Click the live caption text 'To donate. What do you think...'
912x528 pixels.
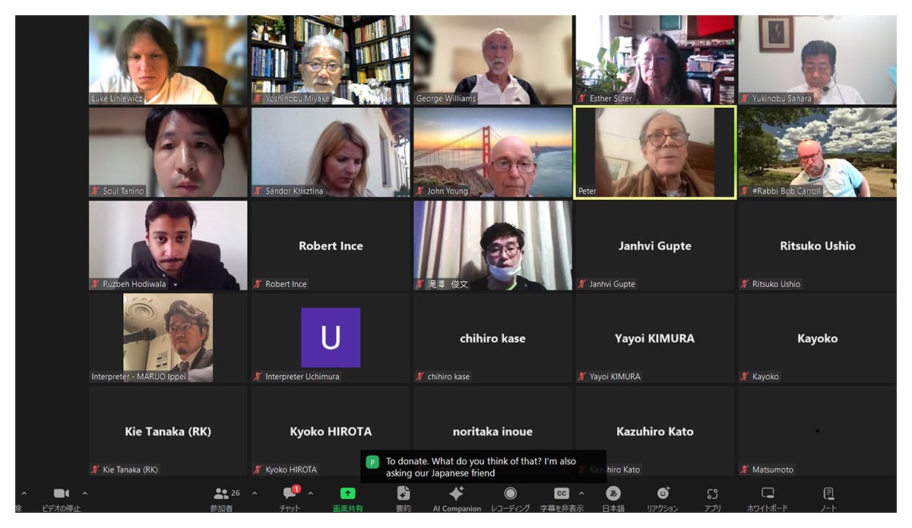click(x=480, y=467)
